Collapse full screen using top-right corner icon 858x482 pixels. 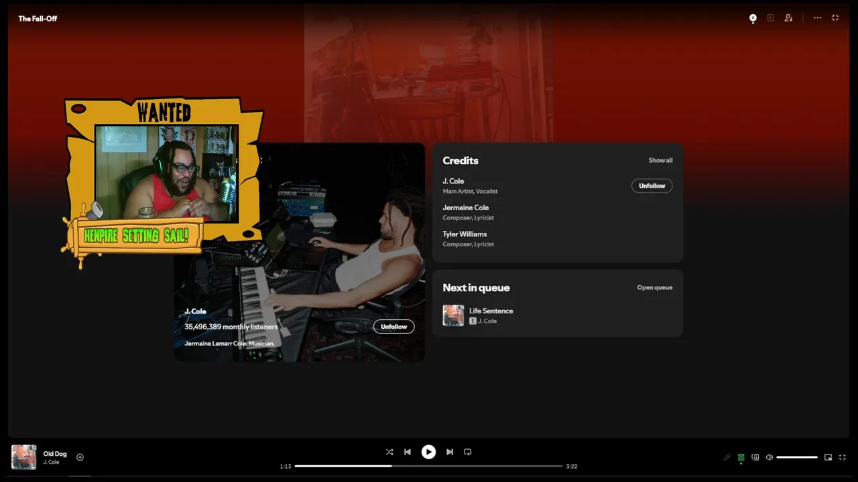click(x=835, y=18)
